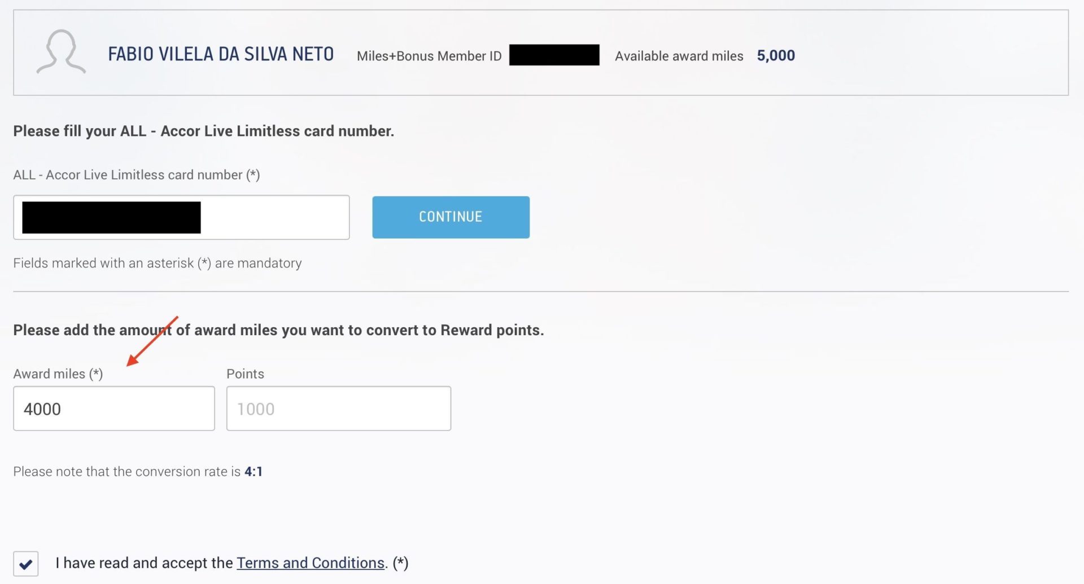Click the Available award miles label
Screen dimensions: 1084x584
[679, 56]
